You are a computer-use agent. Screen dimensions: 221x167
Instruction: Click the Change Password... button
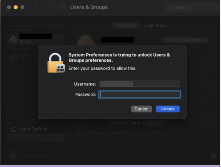pos(185,40)
